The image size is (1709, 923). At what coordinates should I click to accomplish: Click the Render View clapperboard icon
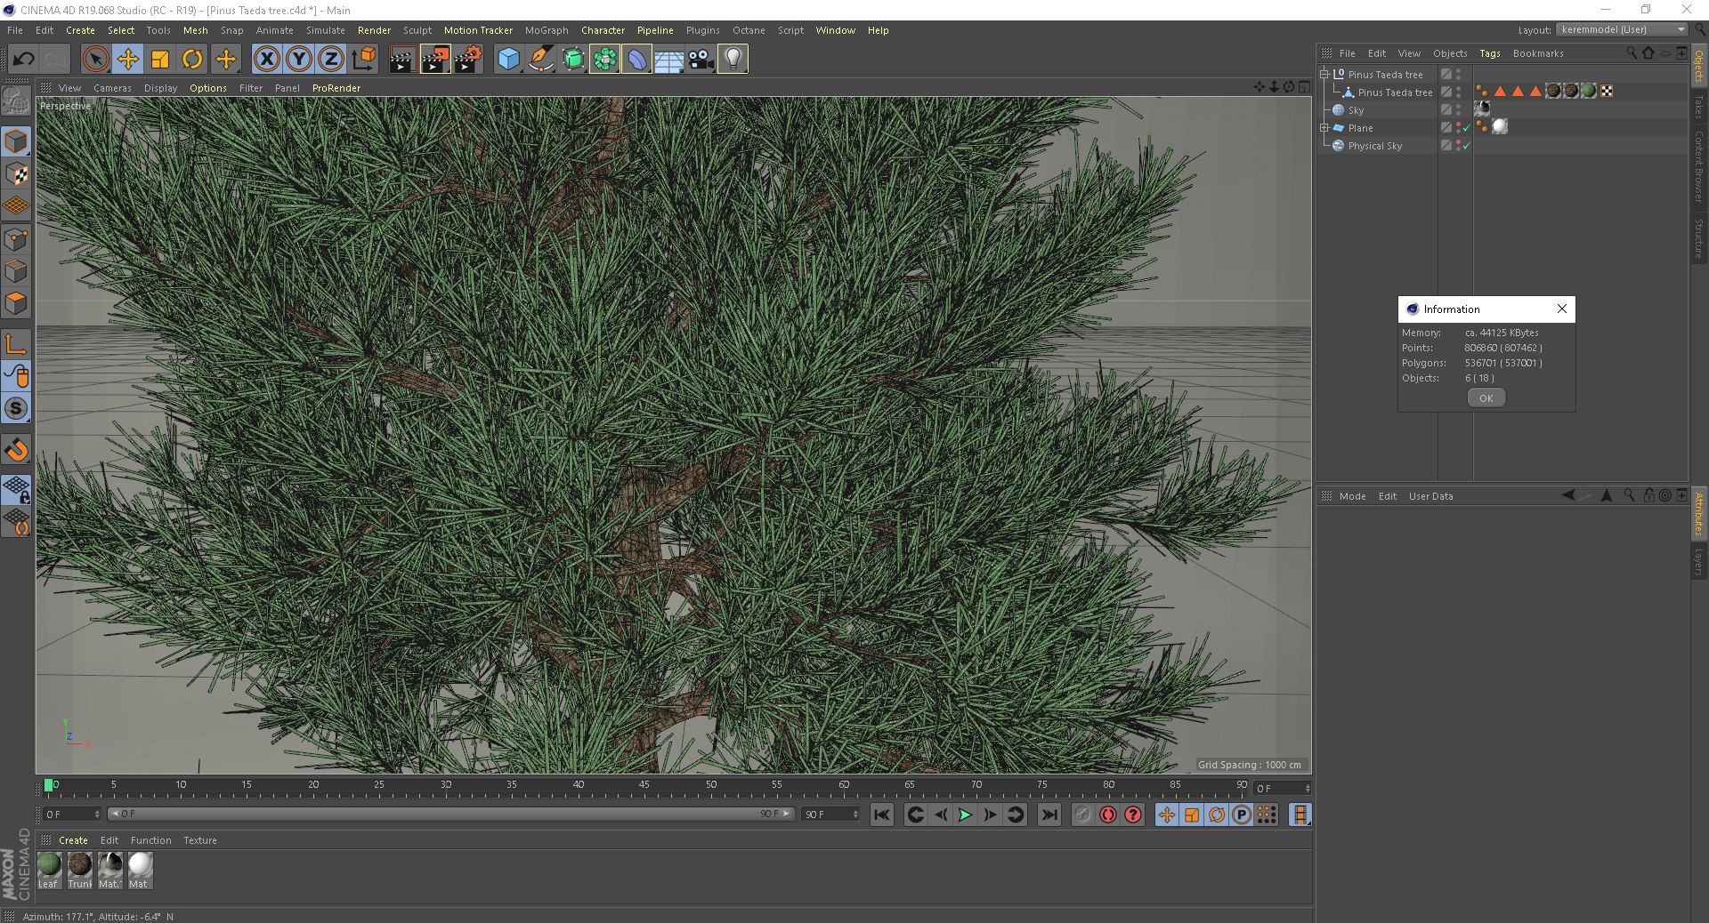[x=402, y=60]
